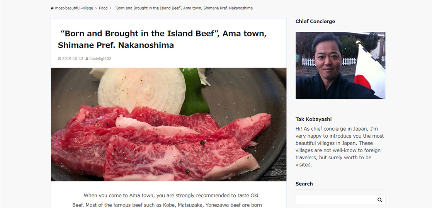The height and width of the screenshot is (208, 432).
Task: Click the clock icon beside the date
Action: [x=60, y=59]
